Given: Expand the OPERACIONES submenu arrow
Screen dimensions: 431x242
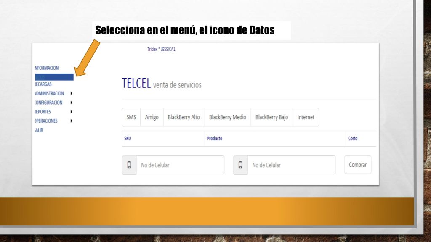Looking at the screenshot, I should [71, 121].
